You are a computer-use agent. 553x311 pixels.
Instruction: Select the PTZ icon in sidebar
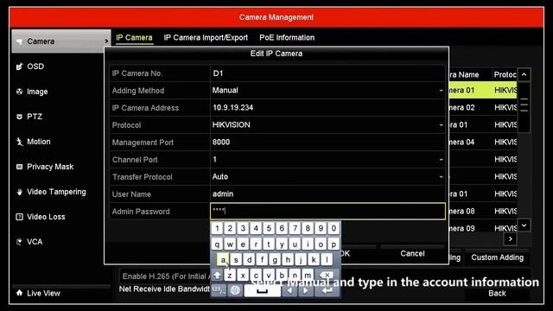pos(19,117)
